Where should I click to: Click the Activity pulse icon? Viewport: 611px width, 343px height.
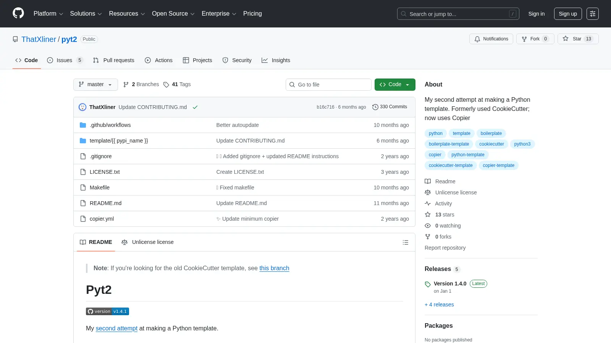[428, 204]
